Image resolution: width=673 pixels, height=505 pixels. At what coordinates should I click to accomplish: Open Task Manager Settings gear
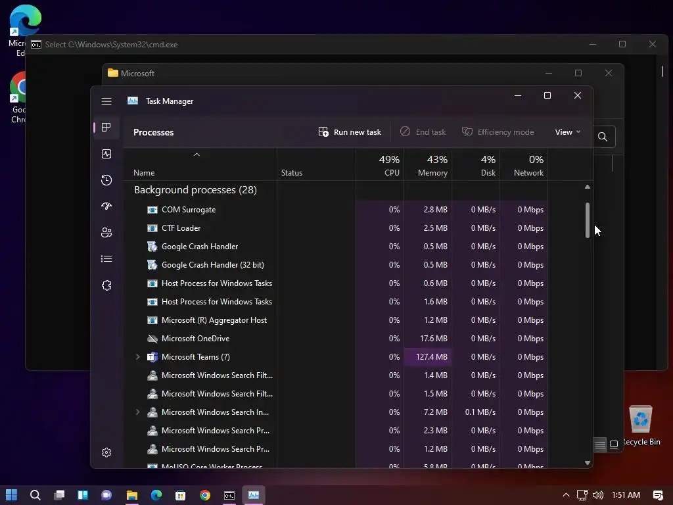[106, 452]
